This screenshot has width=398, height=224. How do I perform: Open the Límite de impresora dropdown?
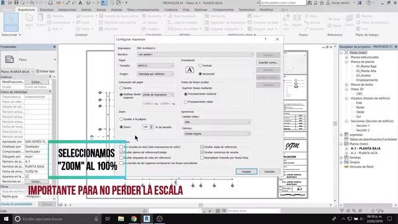pos(158,95)
